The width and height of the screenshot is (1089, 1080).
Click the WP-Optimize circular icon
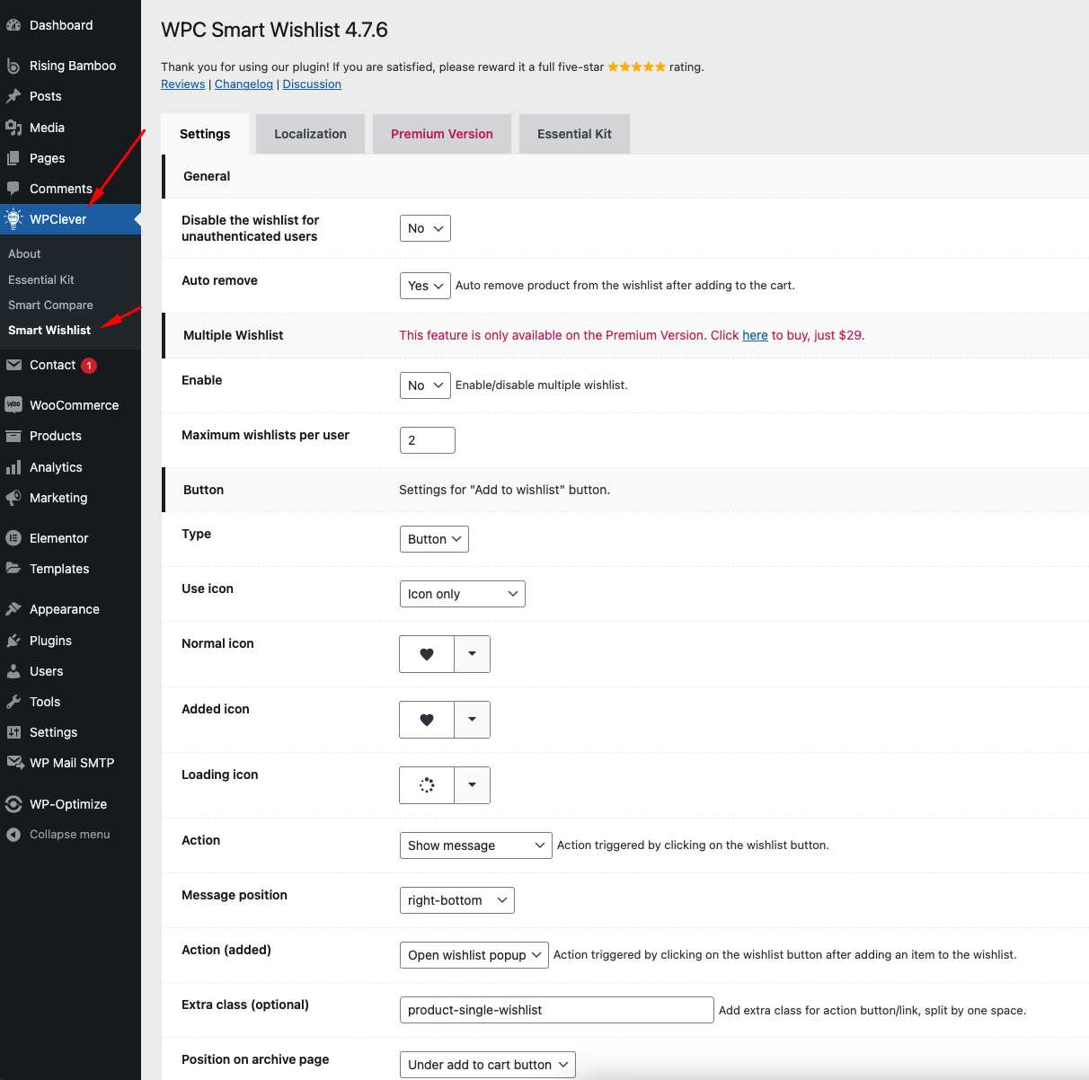click(13, 804)
